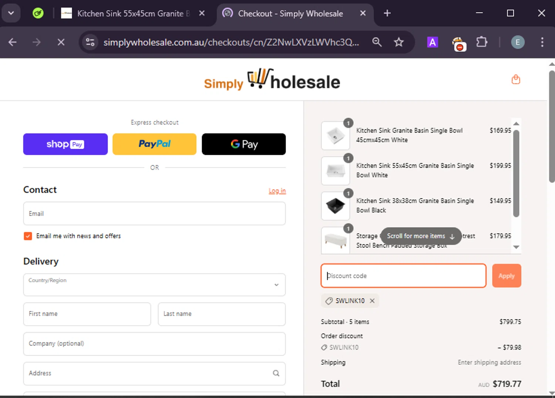555x398 pixels.
Task: Open the tab search dropdown arrow
Action: [11, 13]
